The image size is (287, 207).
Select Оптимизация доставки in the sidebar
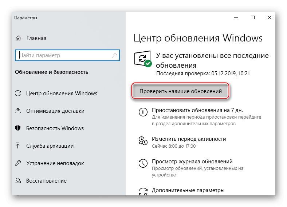pos(55,111)
